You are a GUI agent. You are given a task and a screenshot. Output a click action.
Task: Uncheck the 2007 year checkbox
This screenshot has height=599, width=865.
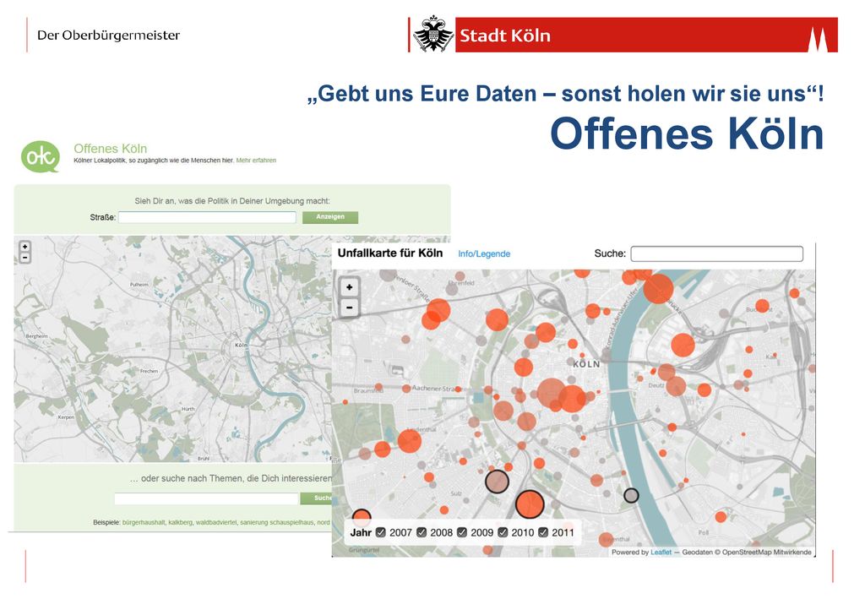[x=381, y=532]
